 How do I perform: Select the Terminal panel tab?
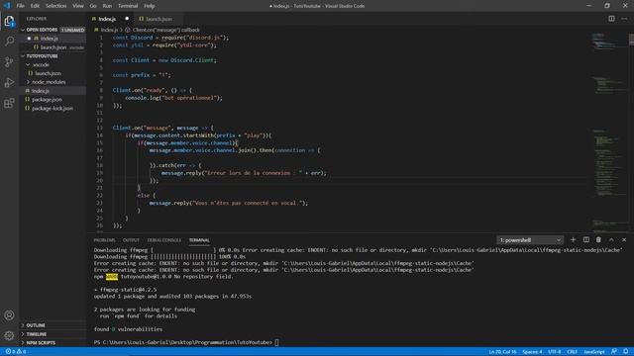pyautogui.click(x=199, y=240)
